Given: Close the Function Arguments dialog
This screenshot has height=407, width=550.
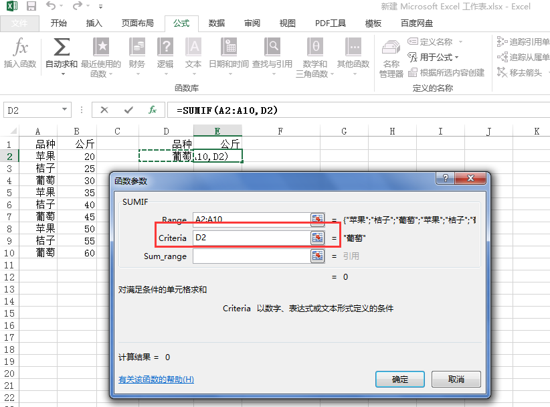Looking at the screenshot, I should coord(470,178).
